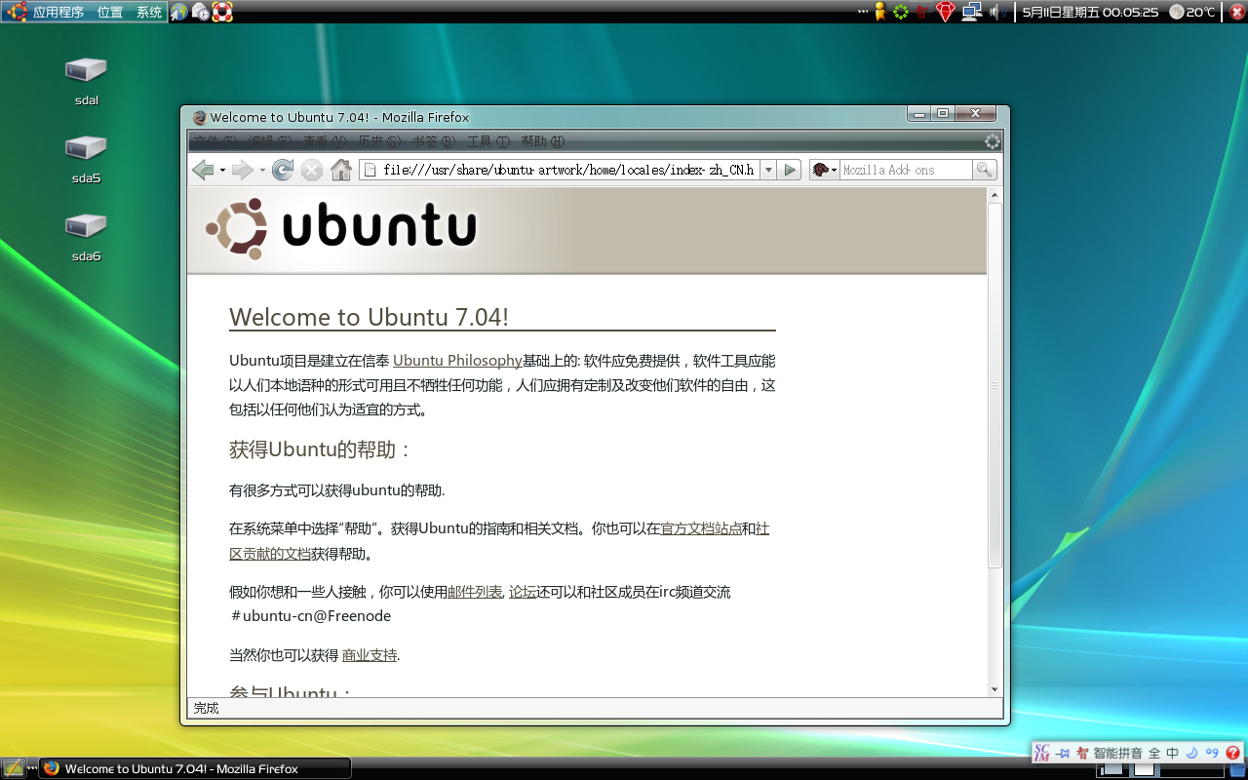Expand the URL bar history dropdown

pos(768,170)
